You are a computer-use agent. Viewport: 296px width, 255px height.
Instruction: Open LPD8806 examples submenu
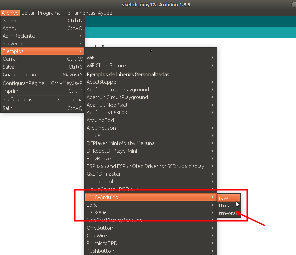pyautogui.click(x=151, y=213)
